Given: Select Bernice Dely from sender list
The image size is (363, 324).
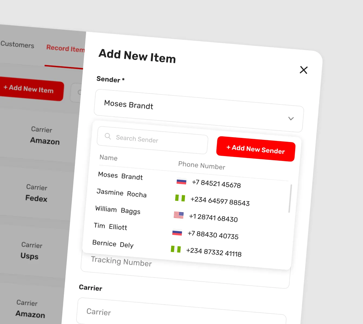Looking at the screenshot, I should pyautogui.click(x=113, y=244).
